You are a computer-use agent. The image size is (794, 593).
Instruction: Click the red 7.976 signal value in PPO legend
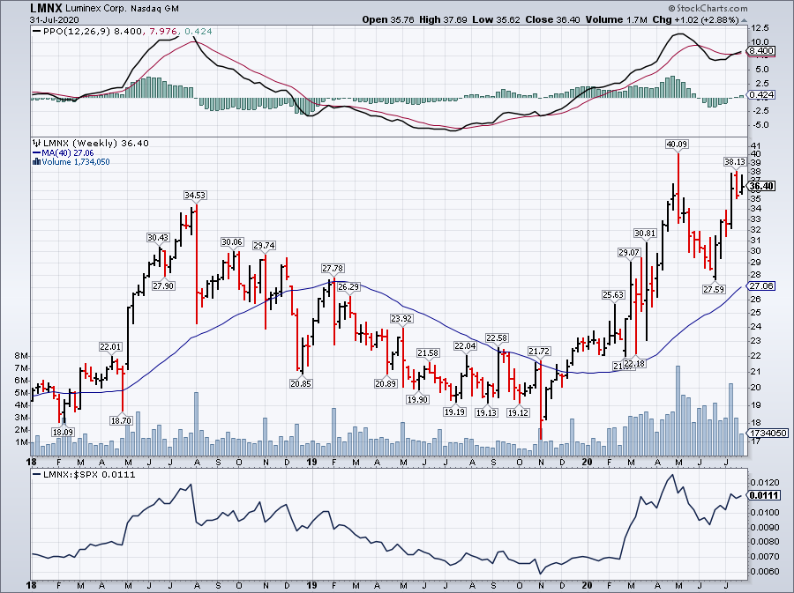coord(162,32)
